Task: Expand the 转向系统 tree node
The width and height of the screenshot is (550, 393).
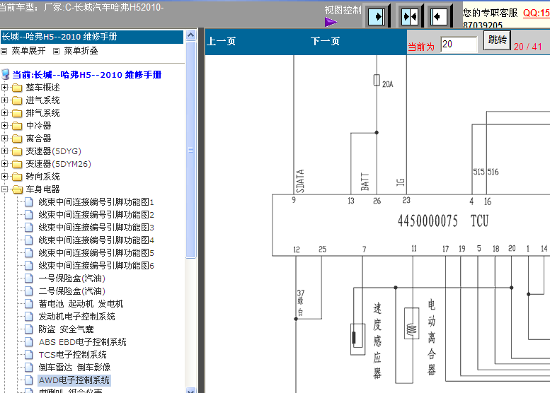Action: tap(4, 177)
